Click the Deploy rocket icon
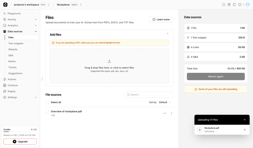253x148 pixels. tap(5, 91)
